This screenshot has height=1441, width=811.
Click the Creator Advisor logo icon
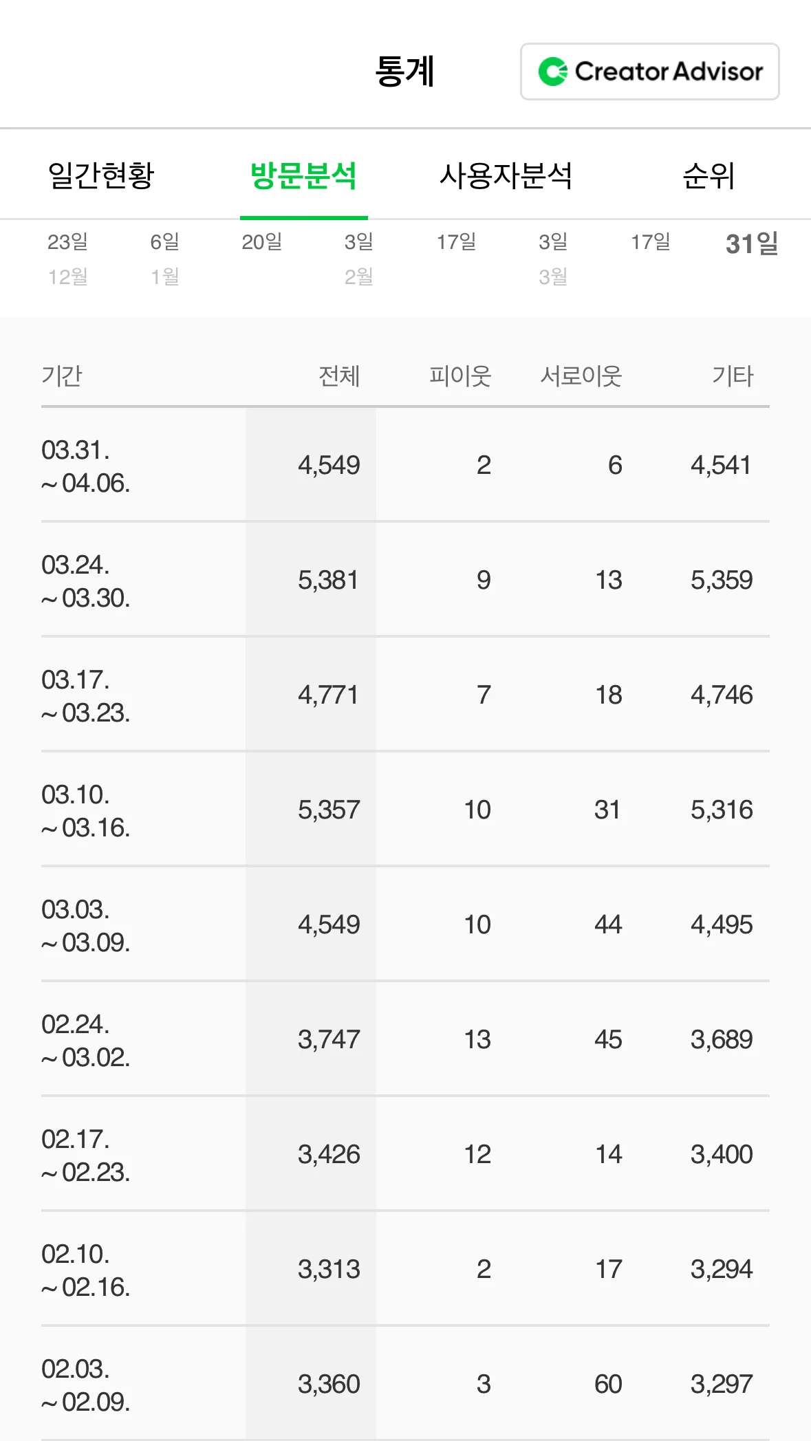click(x=553, y=72)
